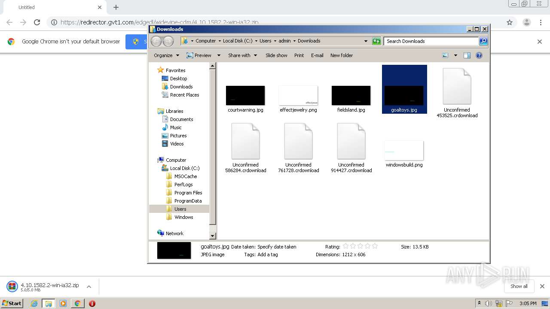Screen dimensions: 550x309
Task: Select Unconfirmed 914427.crdownload file
Action: [x=351, y=148]
